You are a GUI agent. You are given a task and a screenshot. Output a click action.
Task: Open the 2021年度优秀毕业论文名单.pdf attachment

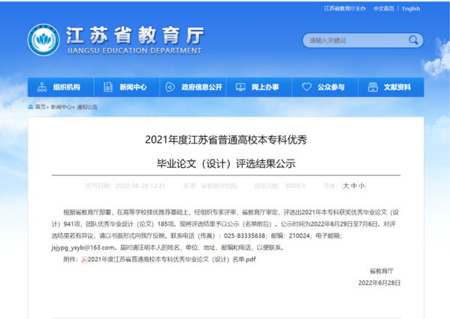click(x=171, y=260)
